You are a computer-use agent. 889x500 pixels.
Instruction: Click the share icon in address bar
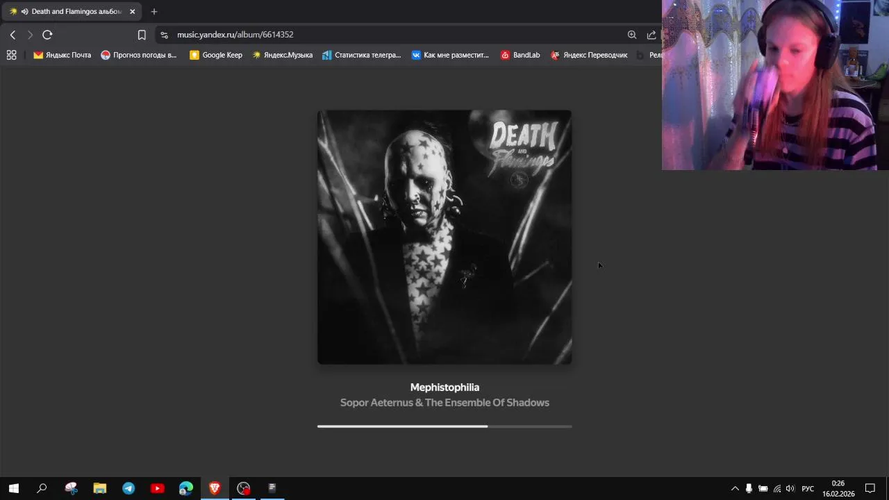coord(651,35)
